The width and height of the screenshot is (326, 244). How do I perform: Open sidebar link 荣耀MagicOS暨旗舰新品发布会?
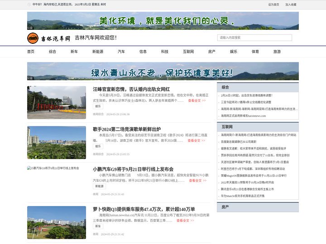pyautogui.click(x=254, y=176)
